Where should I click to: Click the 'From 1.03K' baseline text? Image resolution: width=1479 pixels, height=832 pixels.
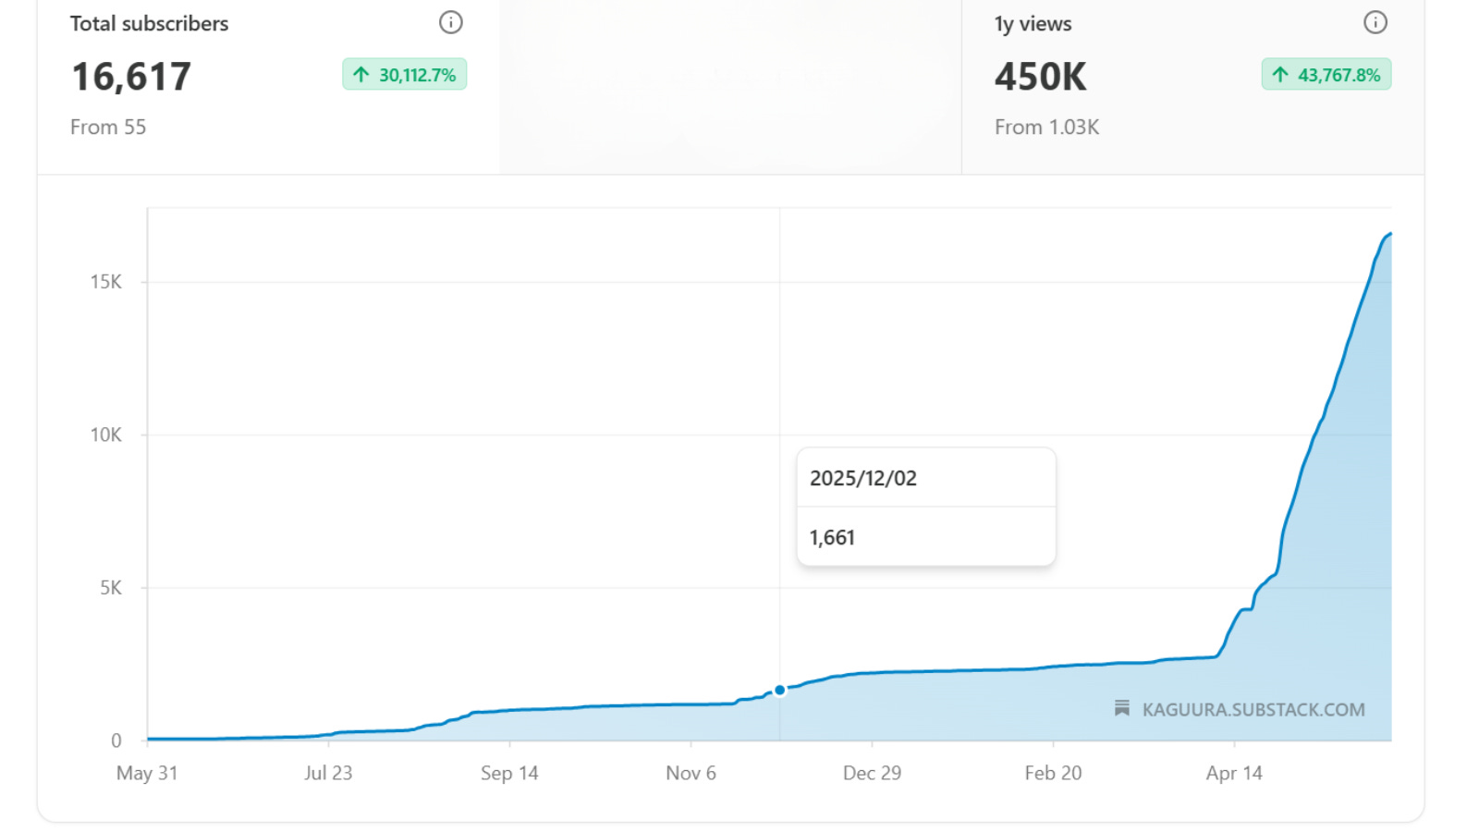click(x=1047, y=128)
